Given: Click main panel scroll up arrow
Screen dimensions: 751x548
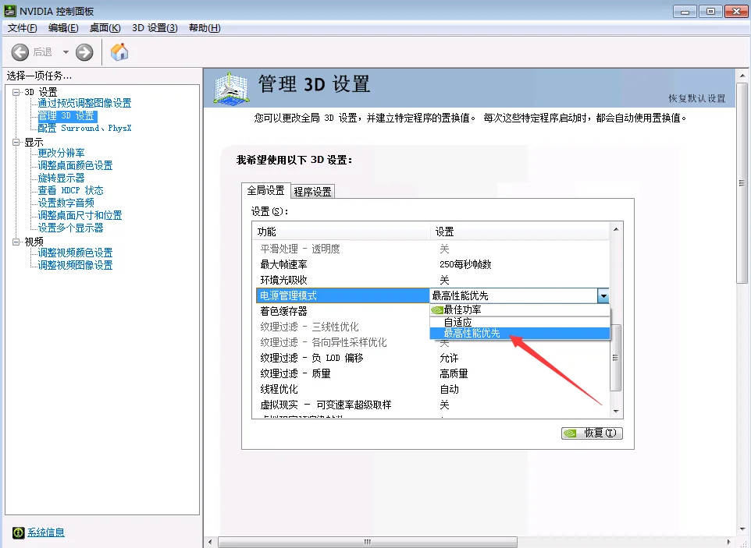Looking at the screenshot, I should 742,76.
